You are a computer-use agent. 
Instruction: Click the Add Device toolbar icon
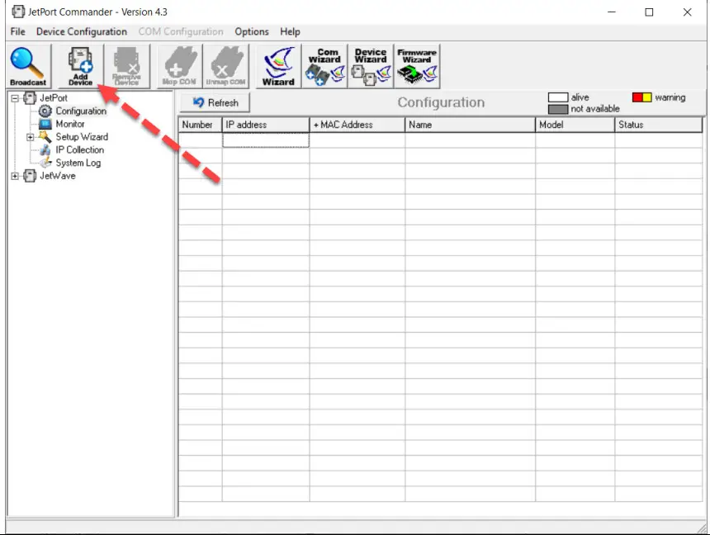click(x=81, y=66)
